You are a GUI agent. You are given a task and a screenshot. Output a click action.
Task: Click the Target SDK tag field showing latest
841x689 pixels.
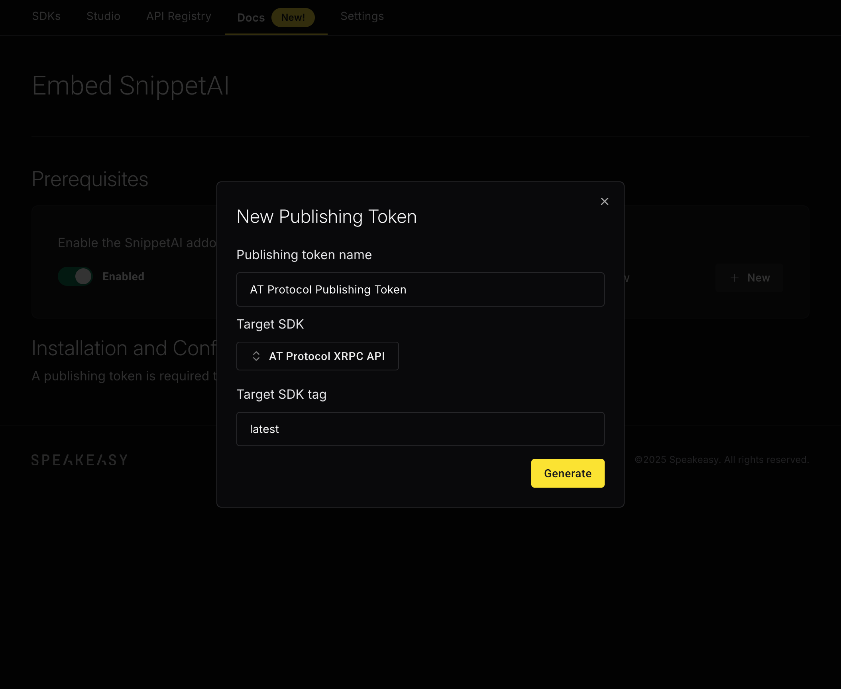[420, 429]
